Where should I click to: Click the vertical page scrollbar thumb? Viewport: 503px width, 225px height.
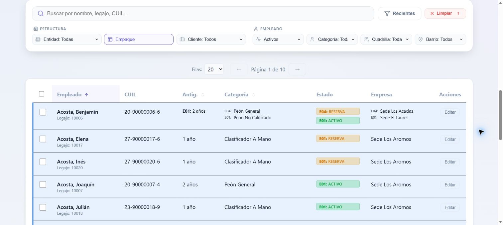click(500, 115)
